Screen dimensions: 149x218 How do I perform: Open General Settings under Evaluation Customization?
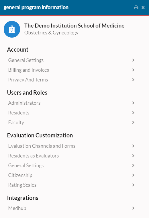[x=71, y=166]
